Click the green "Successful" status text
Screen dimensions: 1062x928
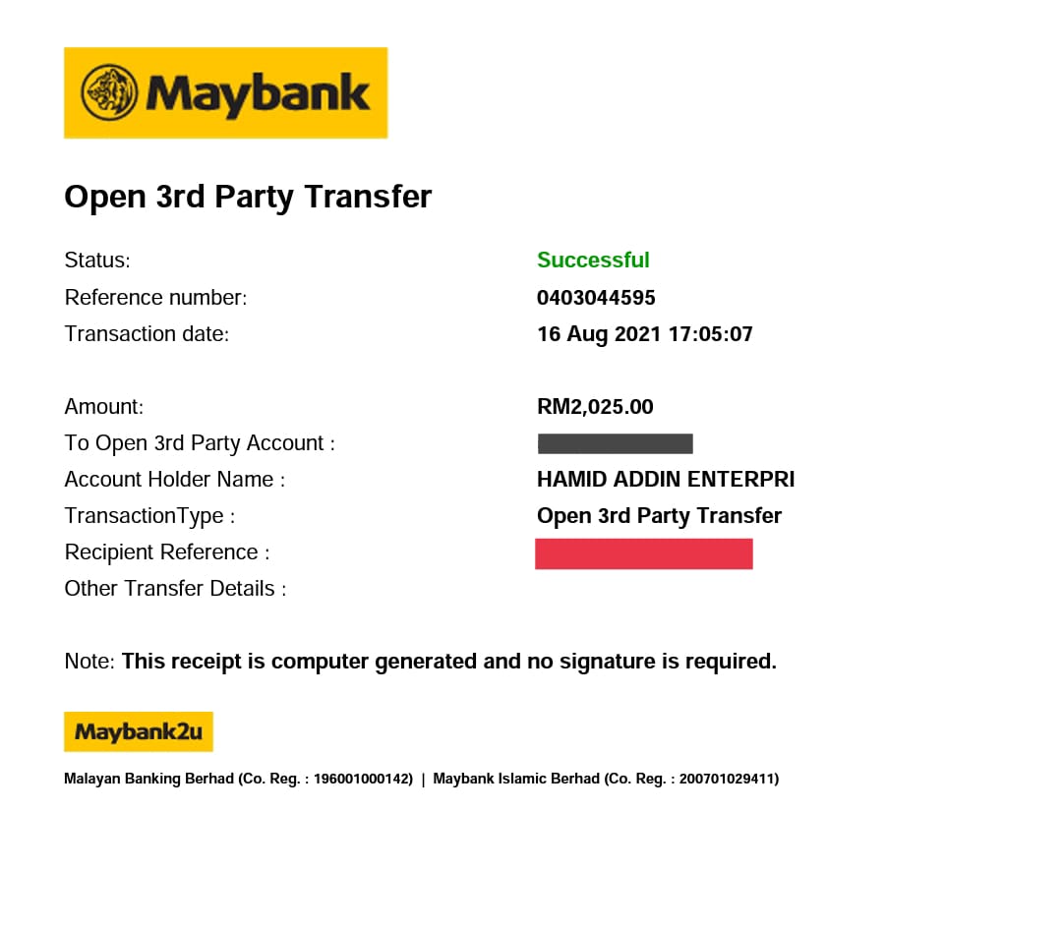tap(593, 261)
